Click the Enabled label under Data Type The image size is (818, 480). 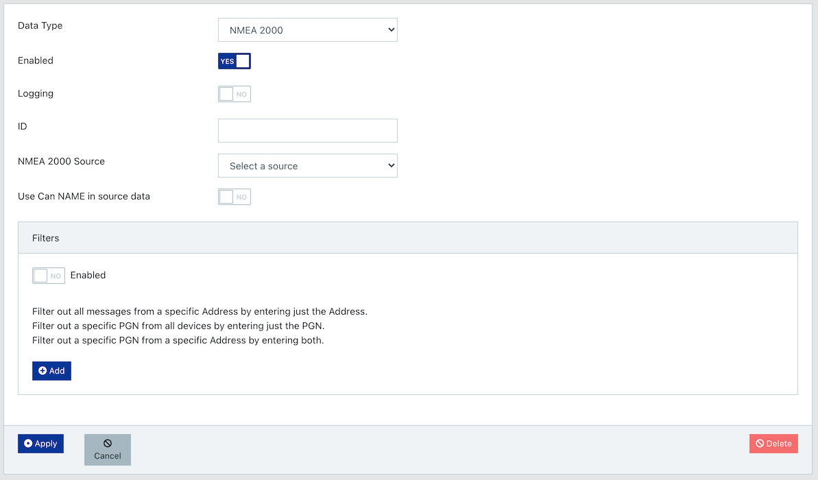[36, 60]
